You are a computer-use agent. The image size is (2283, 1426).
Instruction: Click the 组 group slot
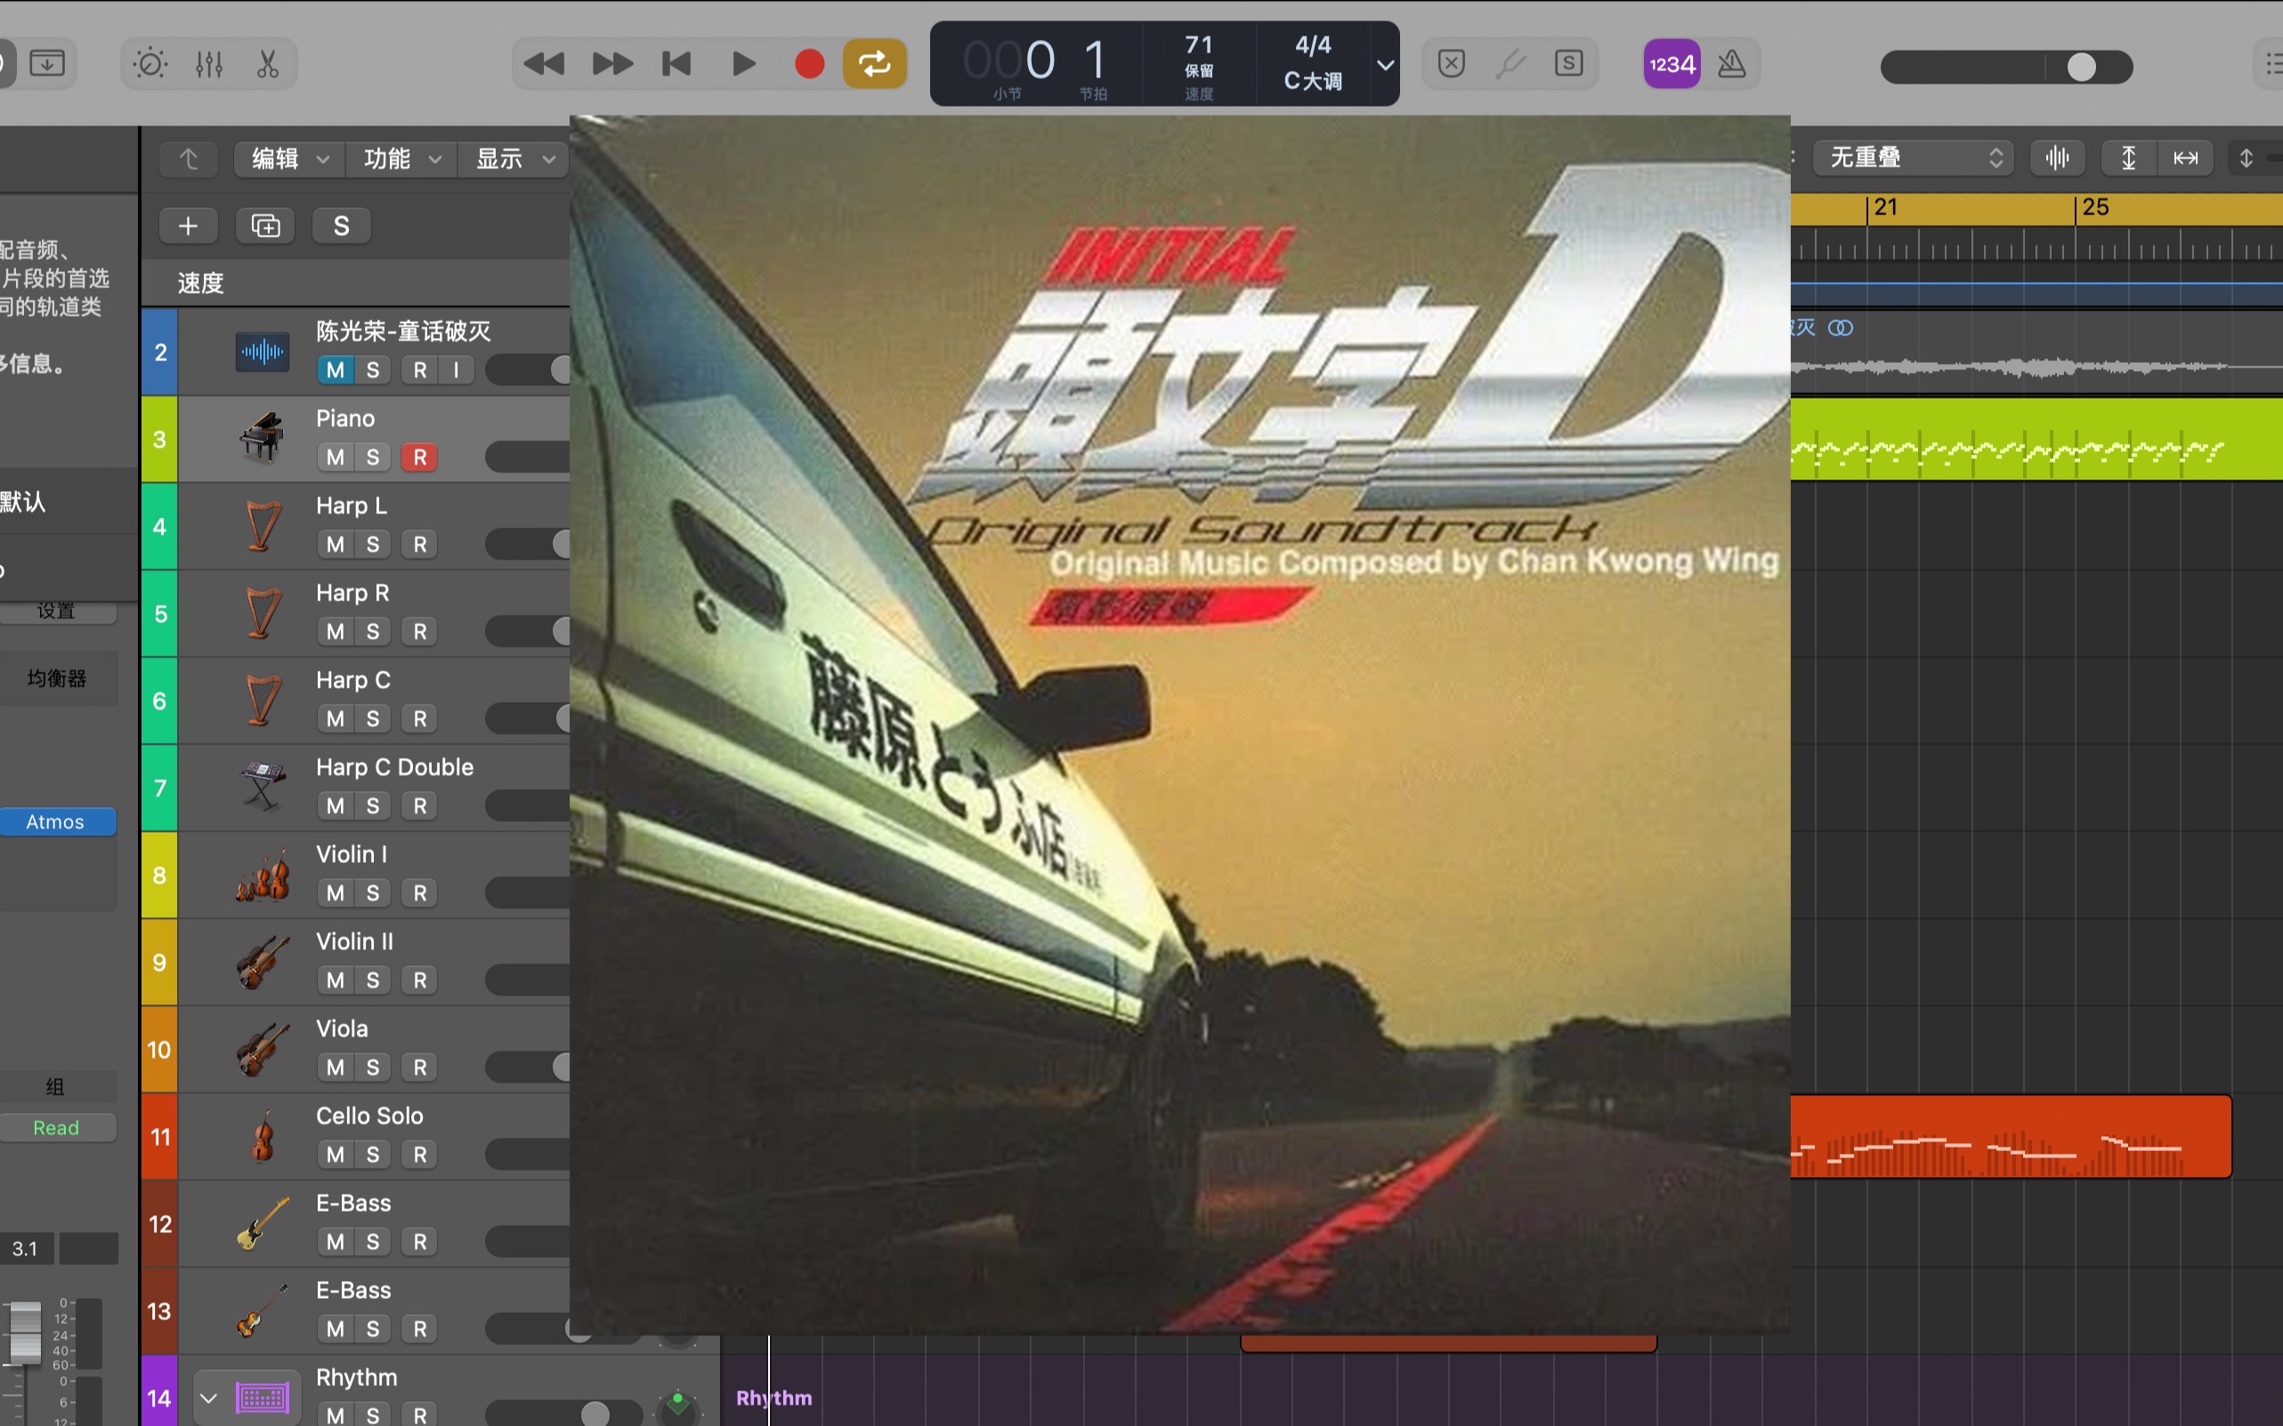(x=57, y=1086)
